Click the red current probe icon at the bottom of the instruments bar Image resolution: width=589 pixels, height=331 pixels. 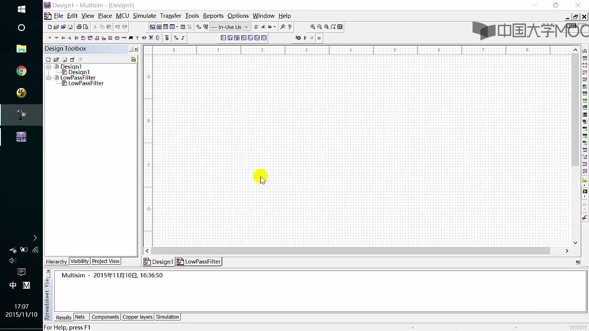pos(585,217)
